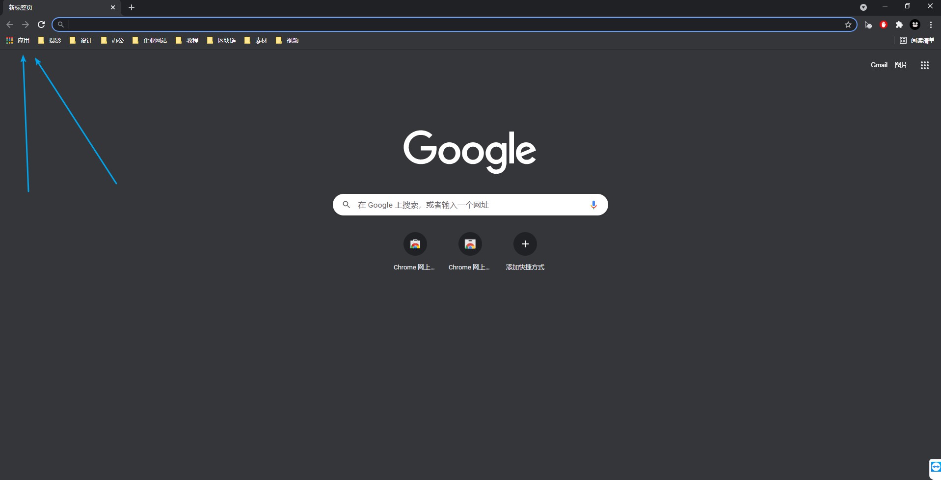Image resolution: width=941 pixels, height=480 pixels.
Task: Click the forward navigation arrow
Action: [x=26, y=25]
